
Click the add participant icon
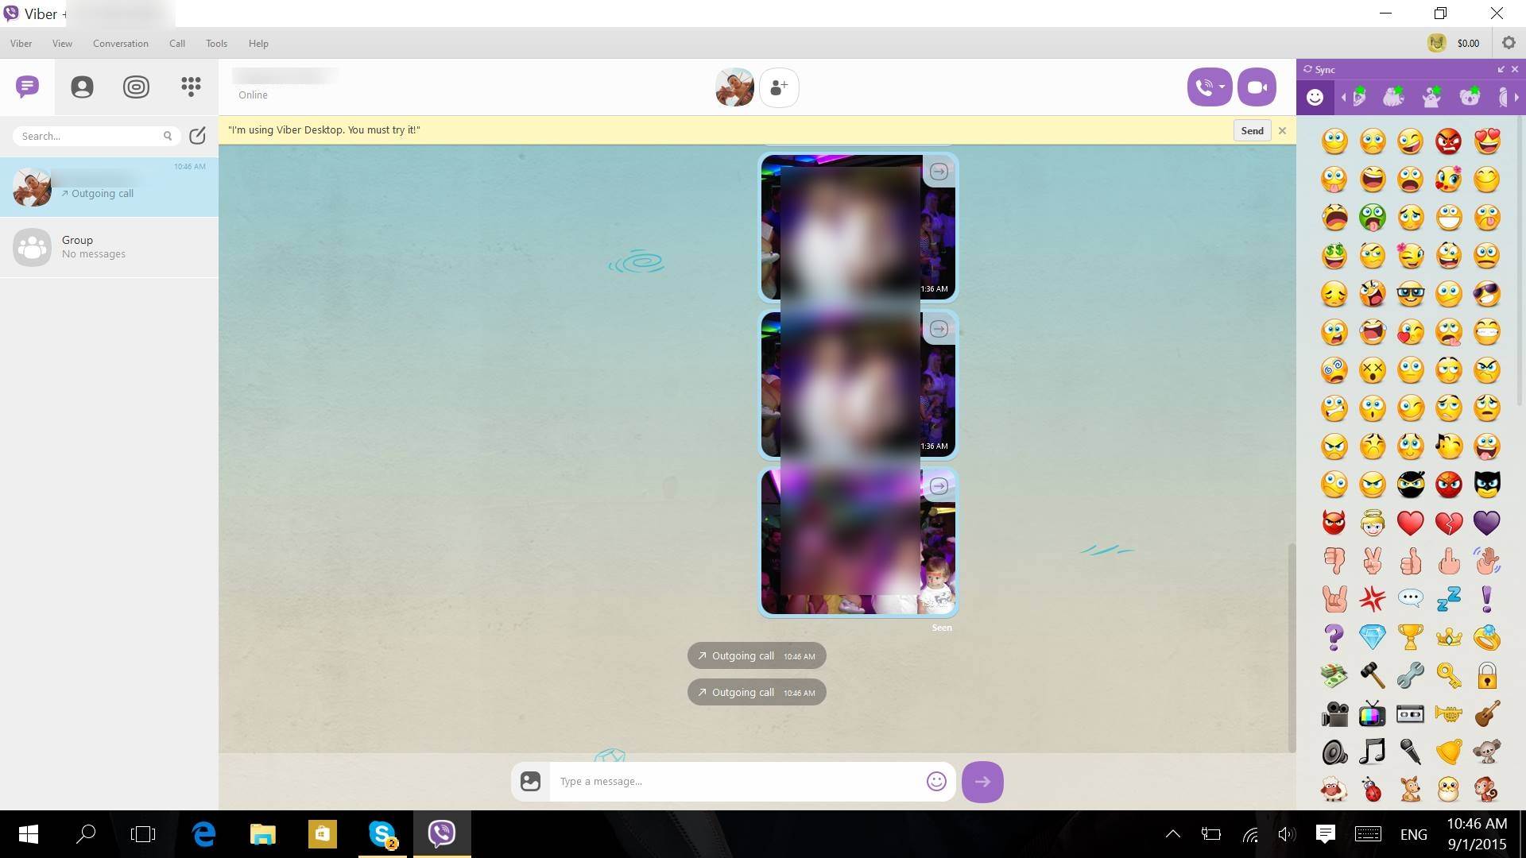click(779, 87)
